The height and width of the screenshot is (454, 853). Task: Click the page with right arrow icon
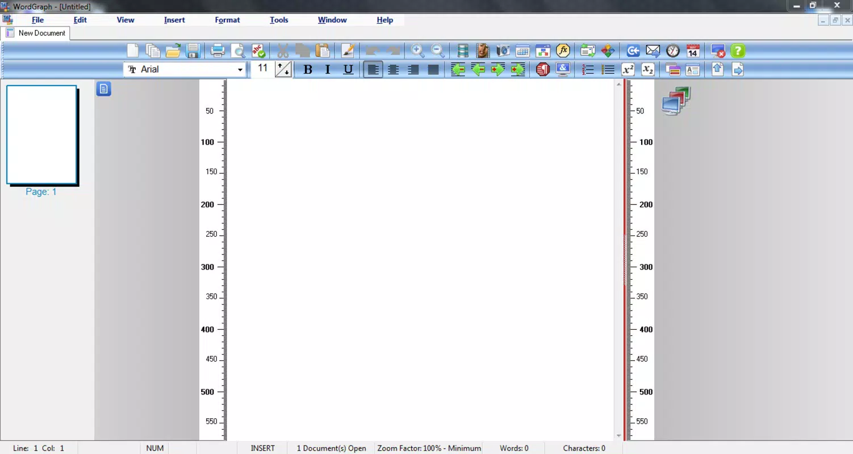(738, 69)
